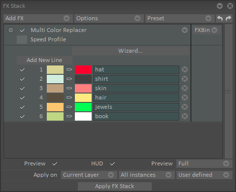This screenshot has width=236, height=192.
Task: Pick the red target color for hat
Action: (x=83, y=69)
